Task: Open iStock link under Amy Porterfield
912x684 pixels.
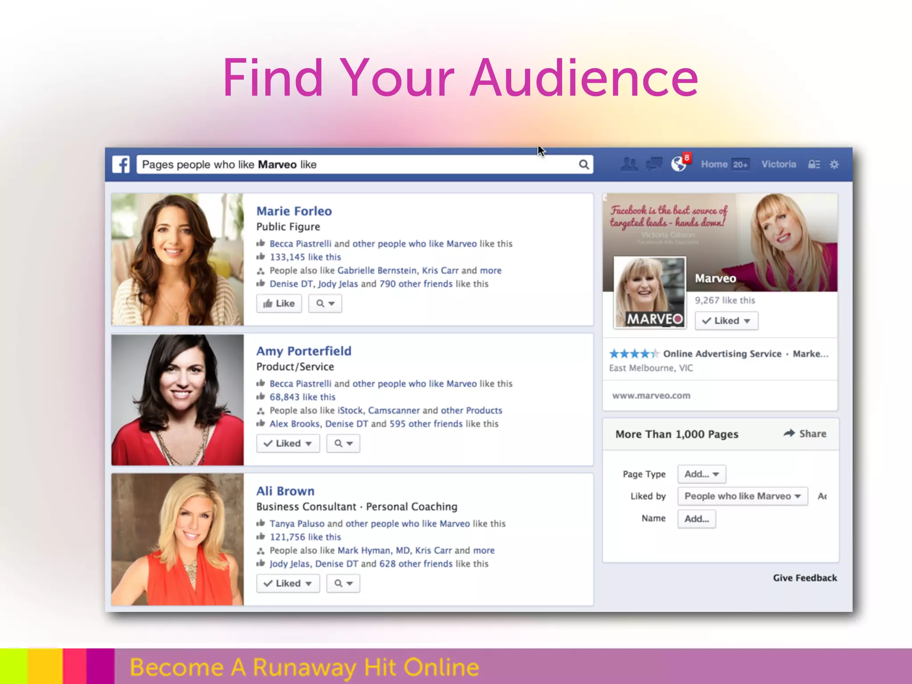Action: 350,410
